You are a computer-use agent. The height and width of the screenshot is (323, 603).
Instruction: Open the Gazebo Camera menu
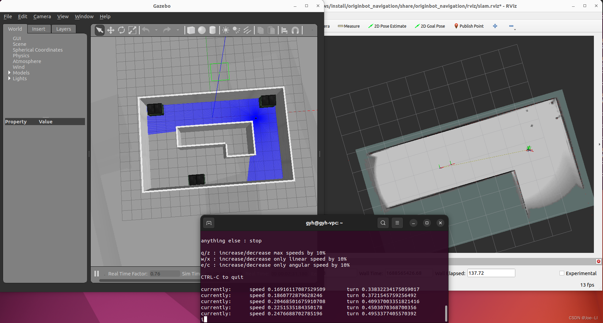[42, 17]
